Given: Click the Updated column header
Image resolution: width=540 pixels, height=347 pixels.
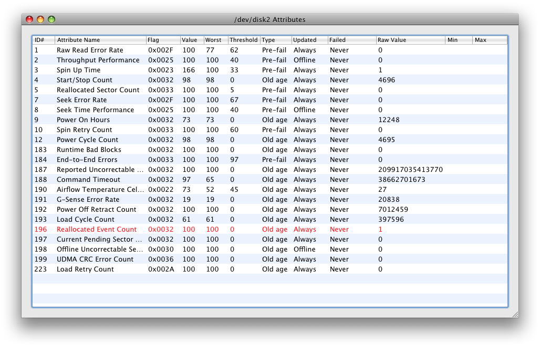Looking at the screenshot, I should click(310, 40).
